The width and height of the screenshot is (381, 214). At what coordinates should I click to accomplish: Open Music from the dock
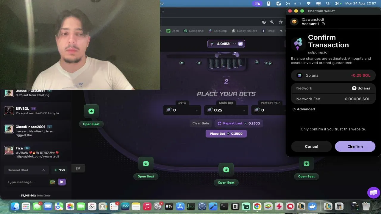coord(147,206)
